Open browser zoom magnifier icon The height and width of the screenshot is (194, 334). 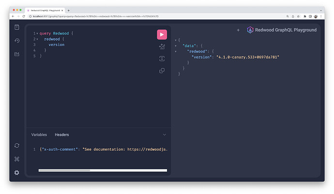pos(288,16)
